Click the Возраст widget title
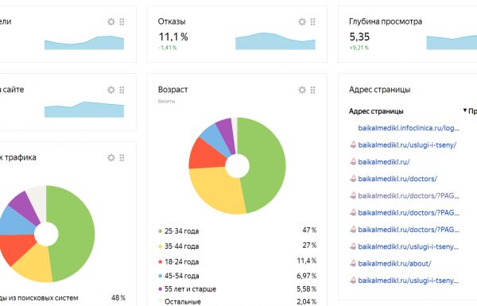 click(x=173, y=90)
